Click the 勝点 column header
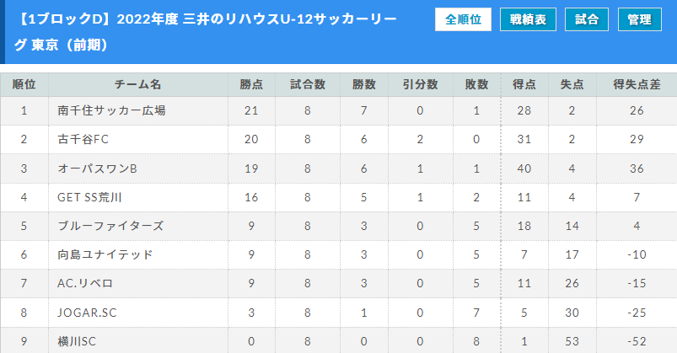 point(252,84)
